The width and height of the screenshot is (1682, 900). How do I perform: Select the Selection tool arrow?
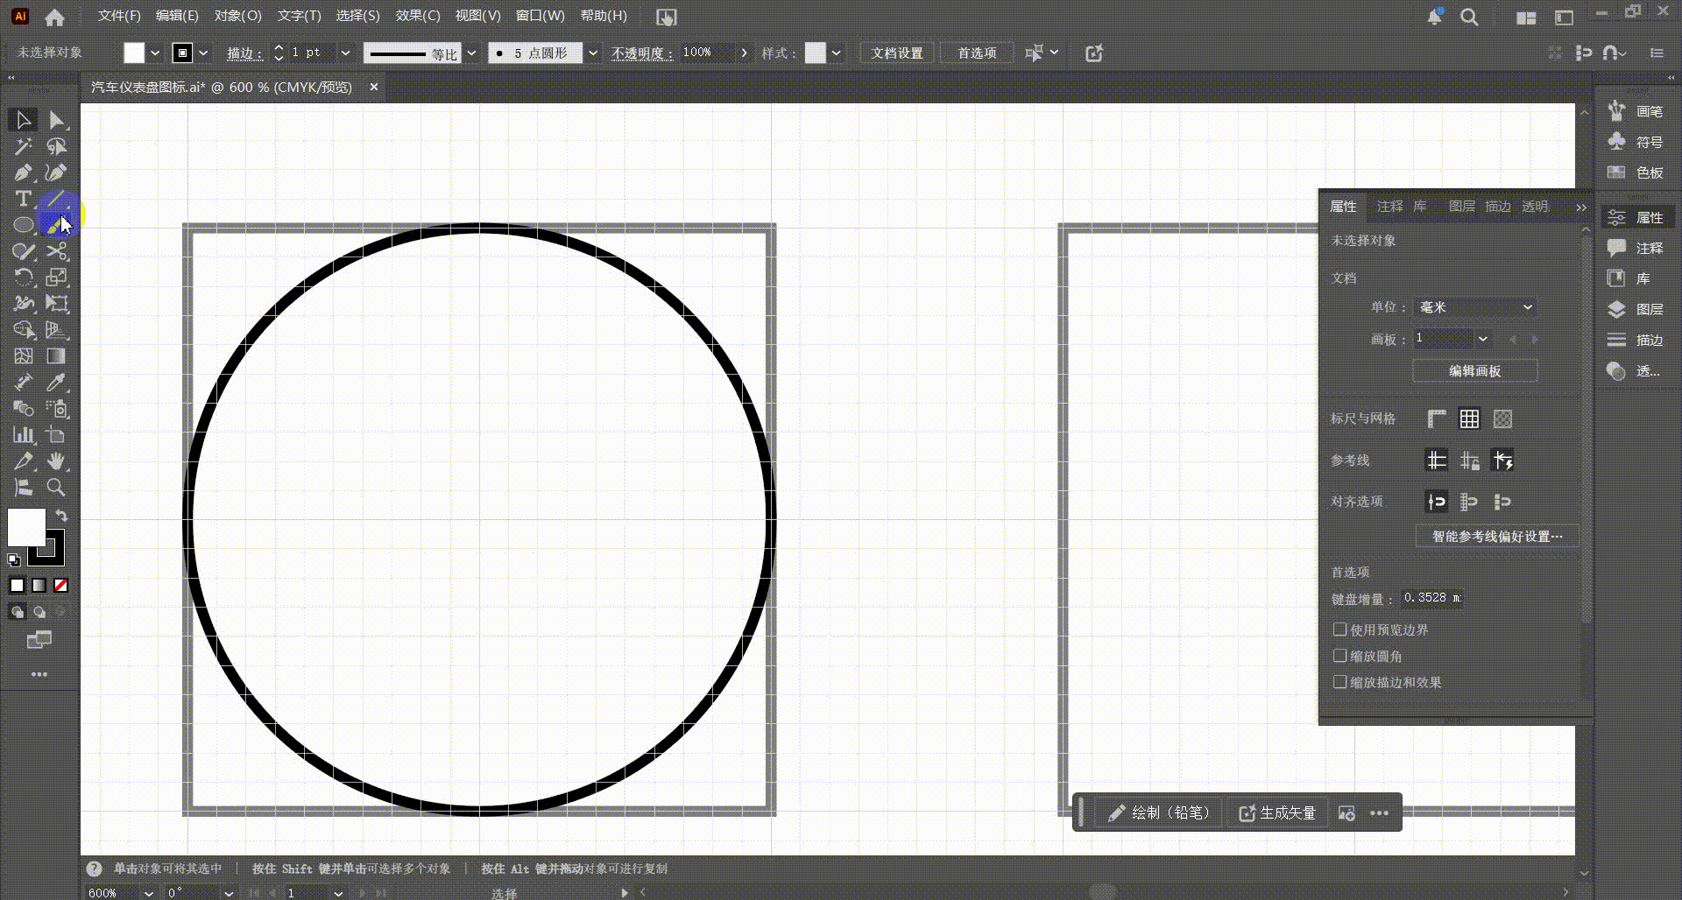point(24,120)
